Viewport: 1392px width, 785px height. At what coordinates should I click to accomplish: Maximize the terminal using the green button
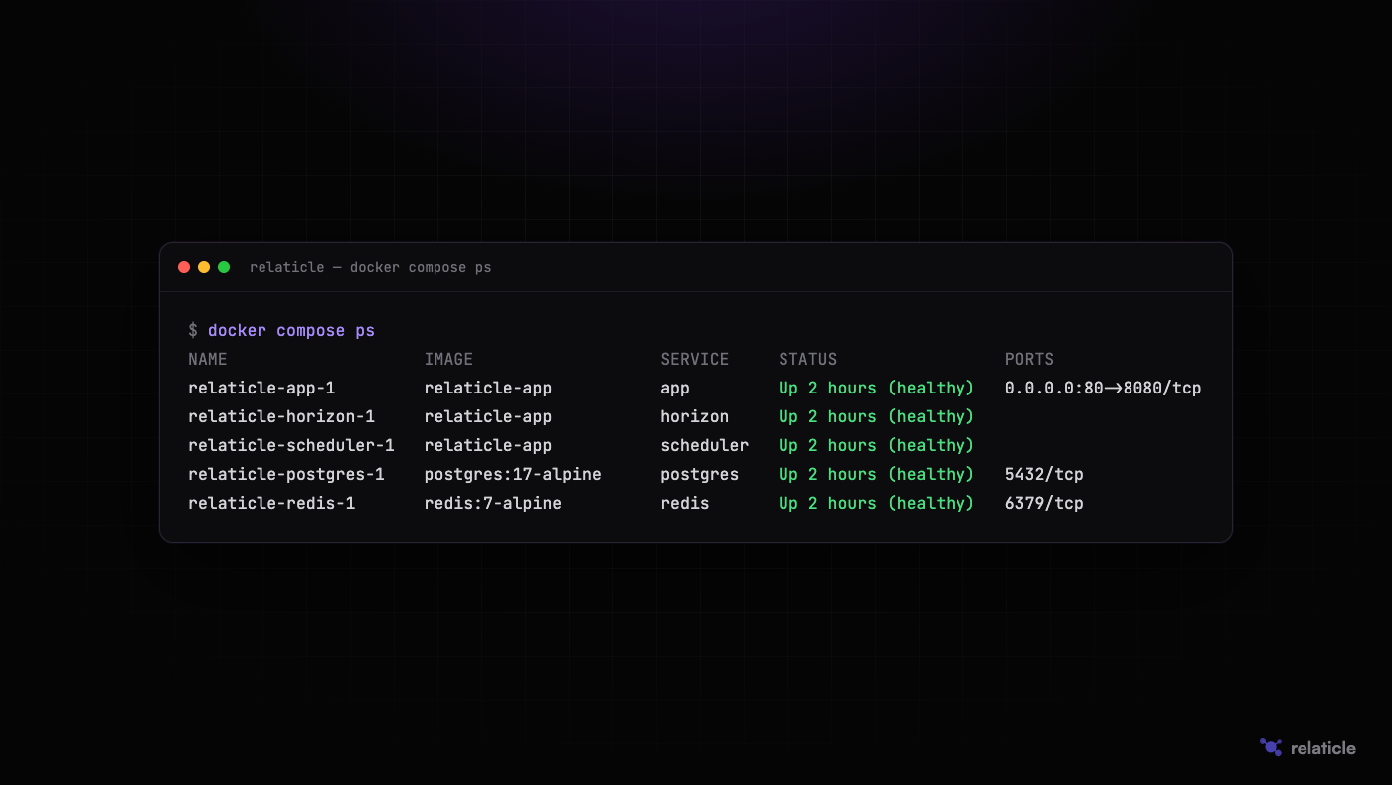tap(224, 267)
